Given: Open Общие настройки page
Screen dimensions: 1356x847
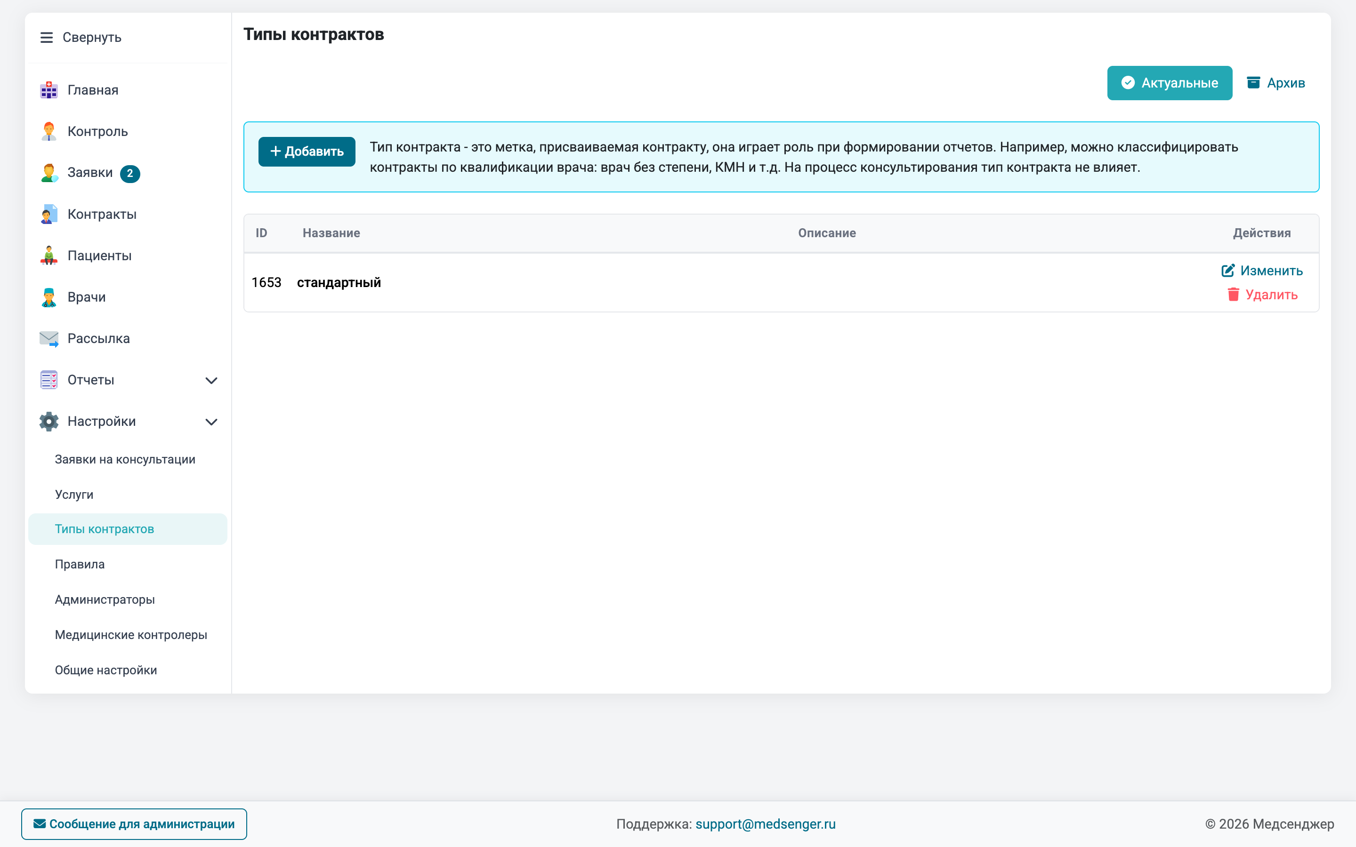Looking at the screenshot, I should click(x=128, y=670).
